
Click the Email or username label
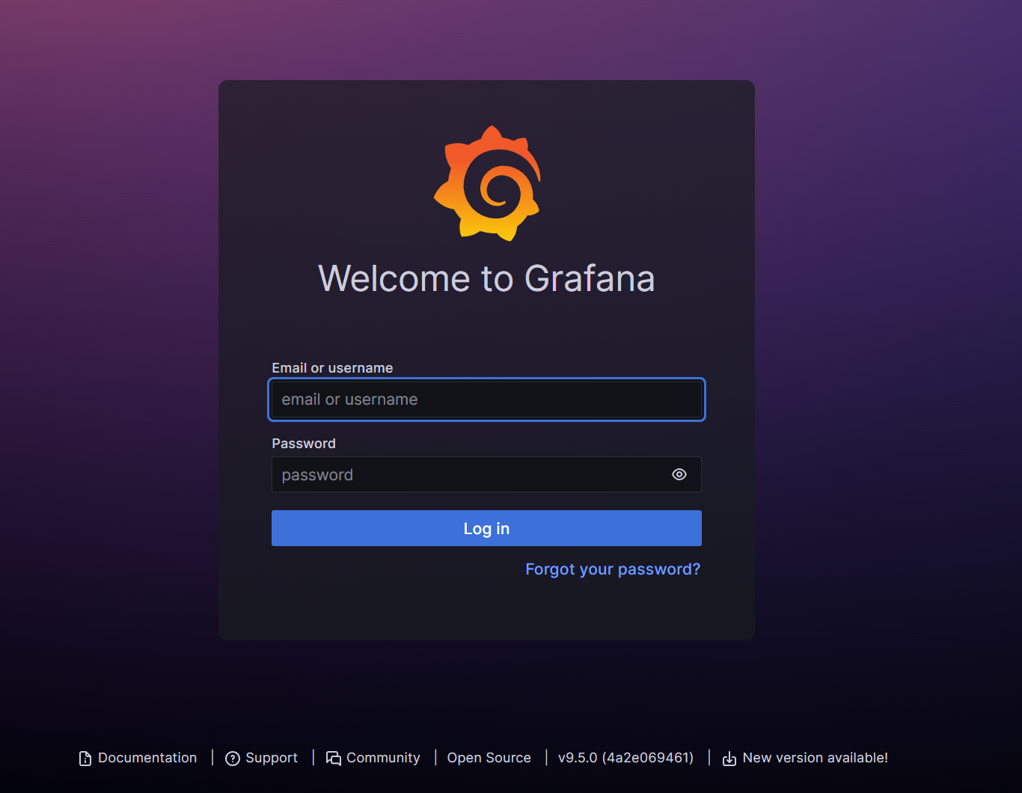(332, 368)
